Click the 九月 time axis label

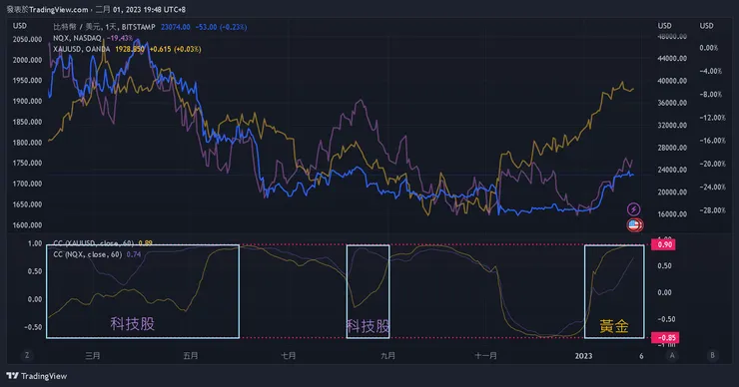[x=387, y=356]
